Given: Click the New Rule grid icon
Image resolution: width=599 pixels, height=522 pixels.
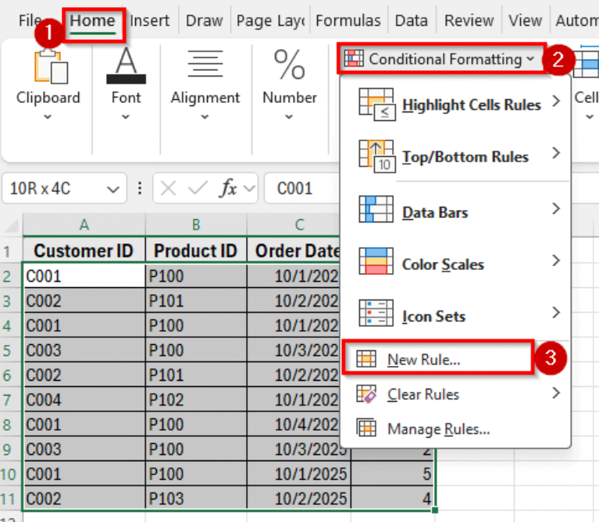Looking at the screenshot, I should point(366,359).
